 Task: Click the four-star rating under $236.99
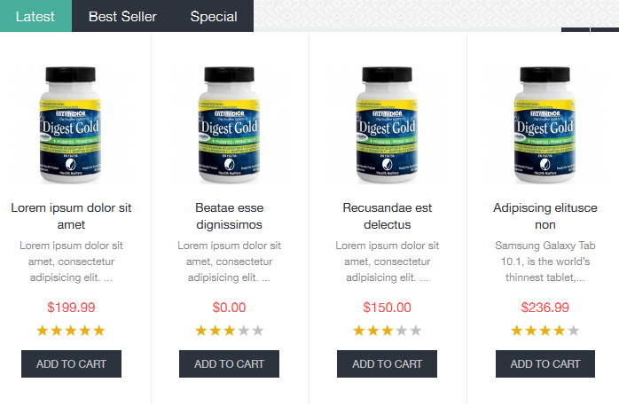(545, 331)
